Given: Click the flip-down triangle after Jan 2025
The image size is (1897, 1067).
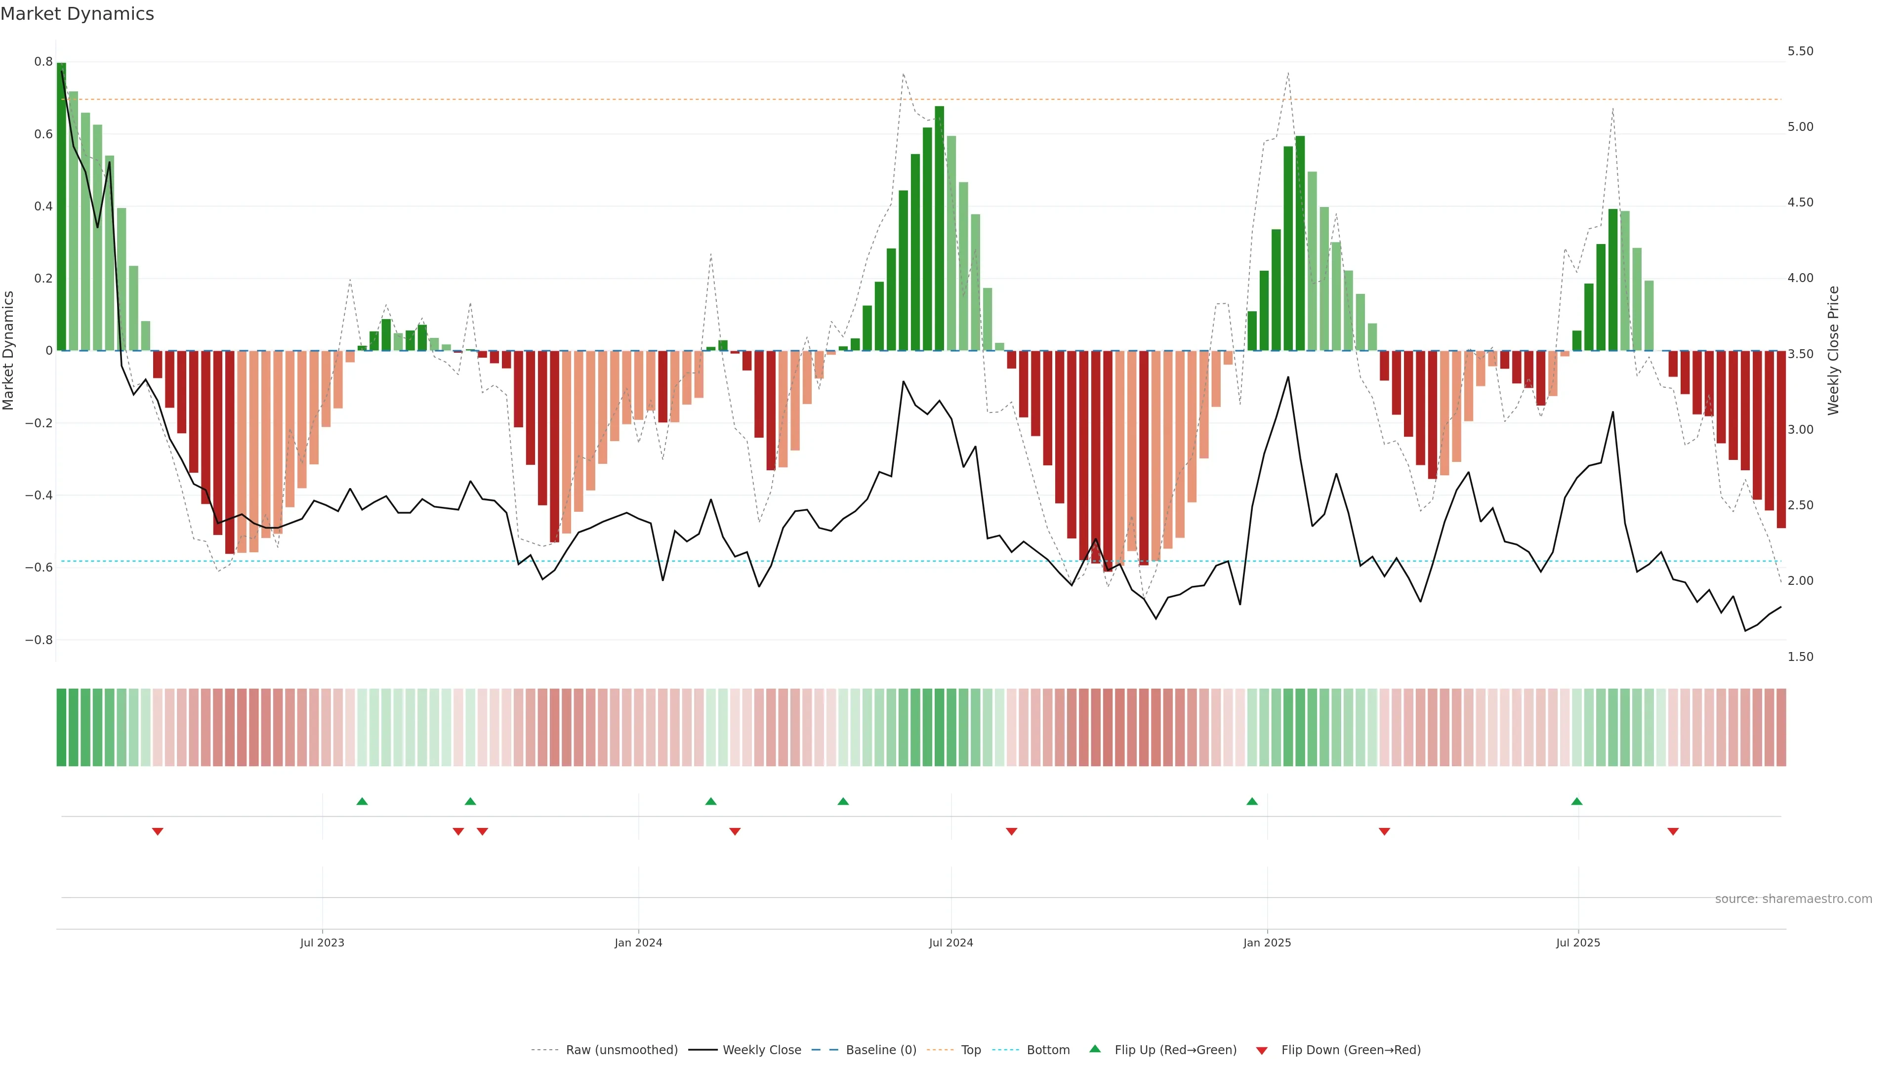Looking at the screenshot, I should click(1384, 831).
